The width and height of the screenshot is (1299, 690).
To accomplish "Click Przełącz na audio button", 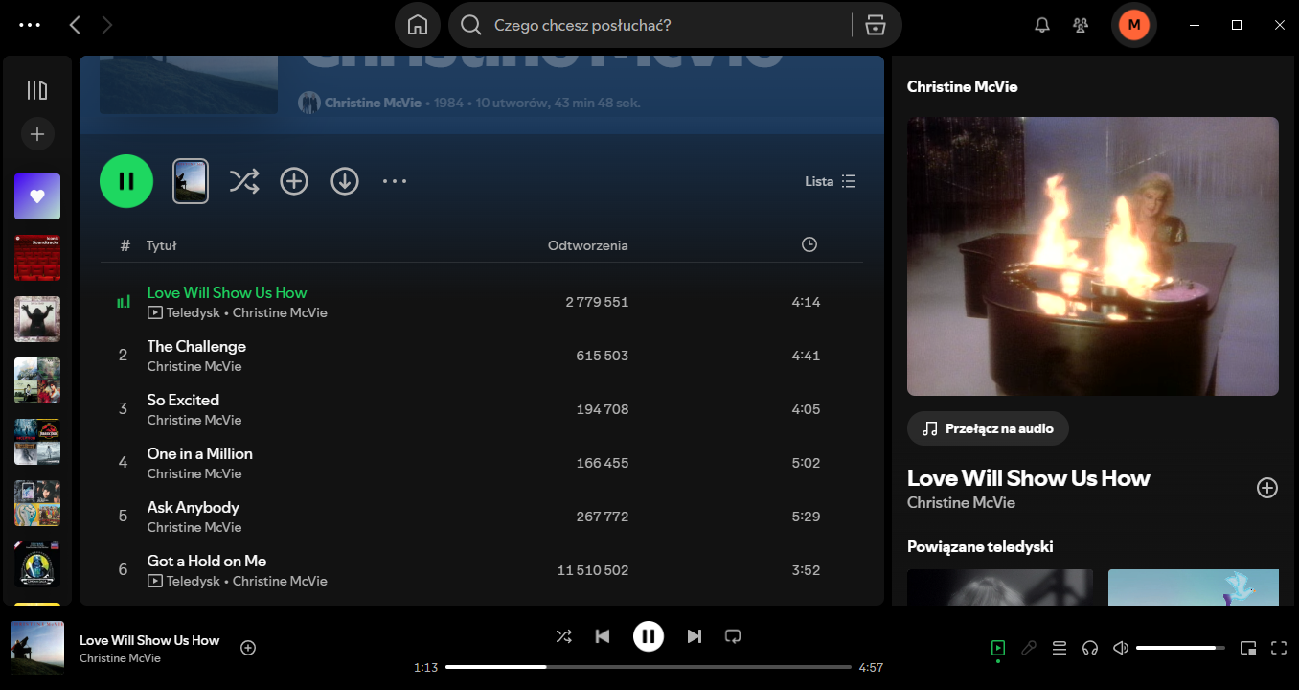I will (988, 428).
